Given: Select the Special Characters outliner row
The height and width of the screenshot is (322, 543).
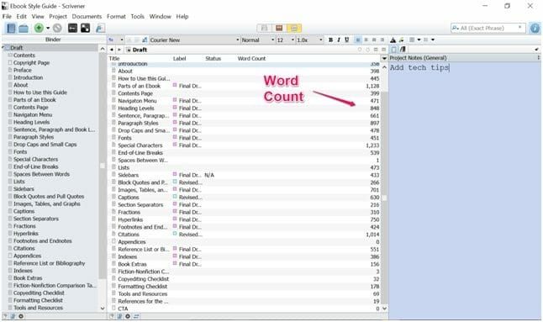Looking at the screenshot, I should (x=245, y=145).
